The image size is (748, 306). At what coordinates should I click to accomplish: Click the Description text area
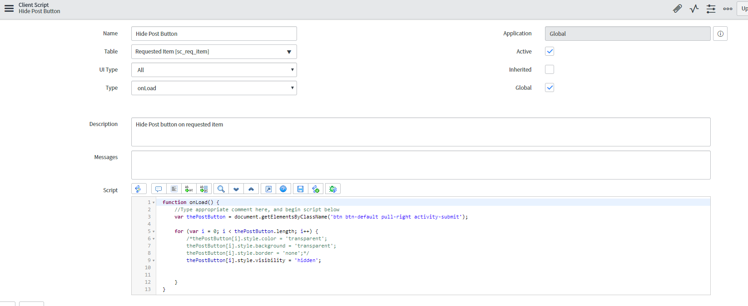point(421,132)
